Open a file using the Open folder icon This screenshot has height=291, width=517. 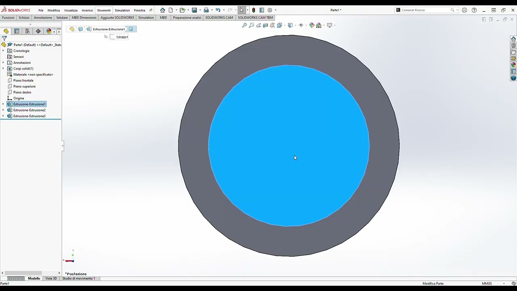click(x=182, y=10)
